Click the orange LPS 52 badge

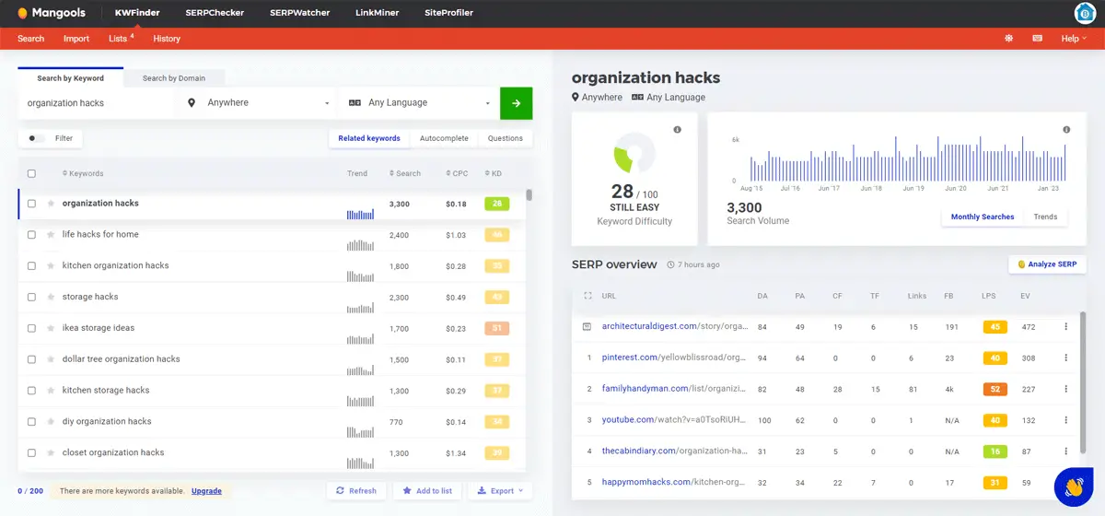pyautogui.click(x=995, y=389)
